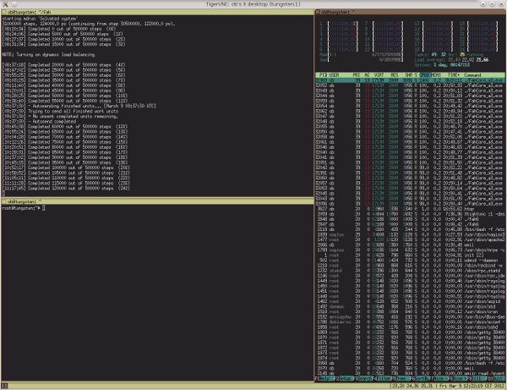
Task: Sort by RES column header
Action: coord(394,74)
